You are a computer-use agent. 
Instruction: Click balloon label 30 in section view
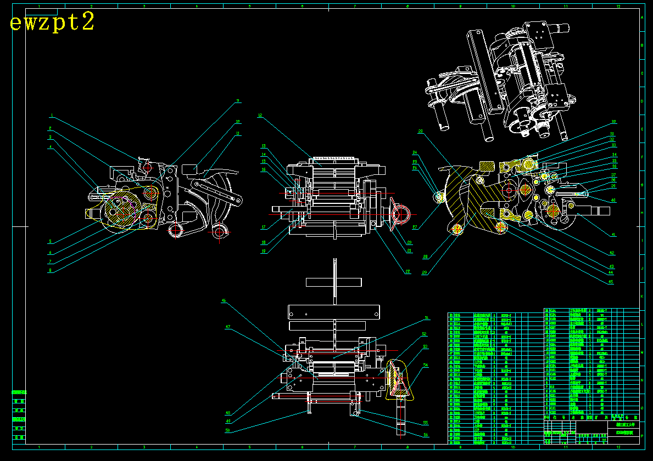pyautogui.click(x=613, y=122)
